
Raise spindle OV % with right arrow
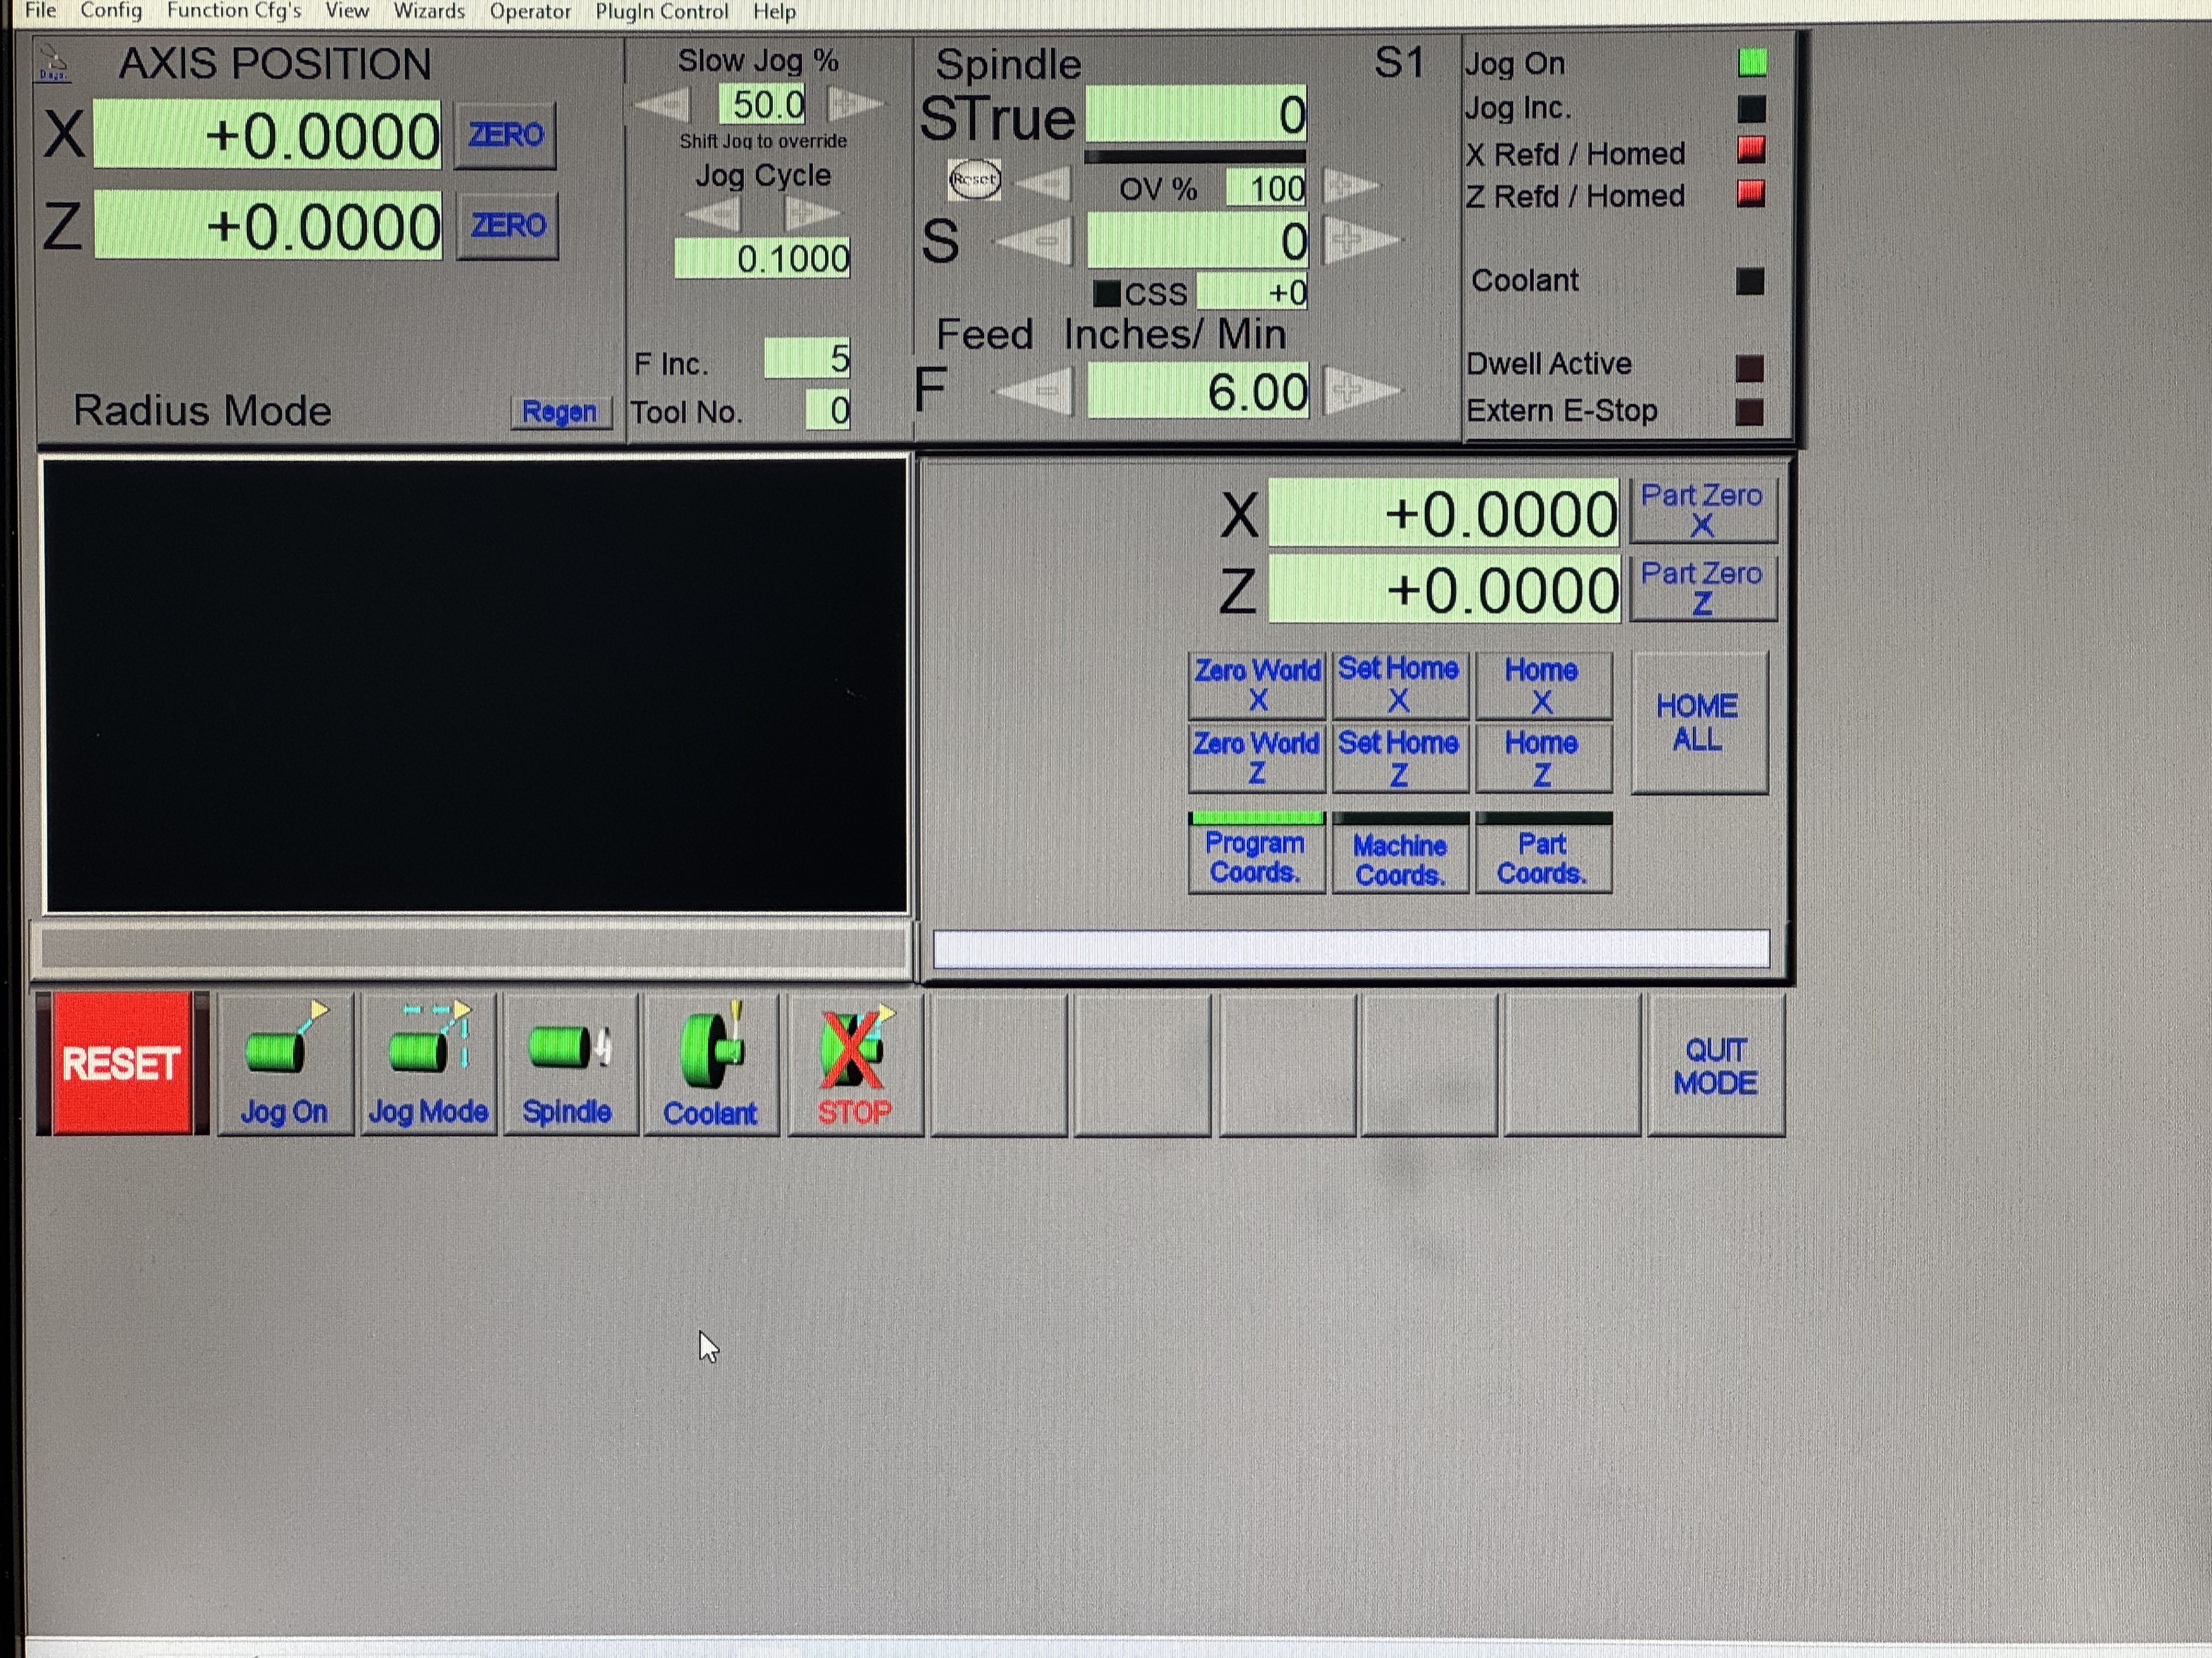coord(1351,185)
